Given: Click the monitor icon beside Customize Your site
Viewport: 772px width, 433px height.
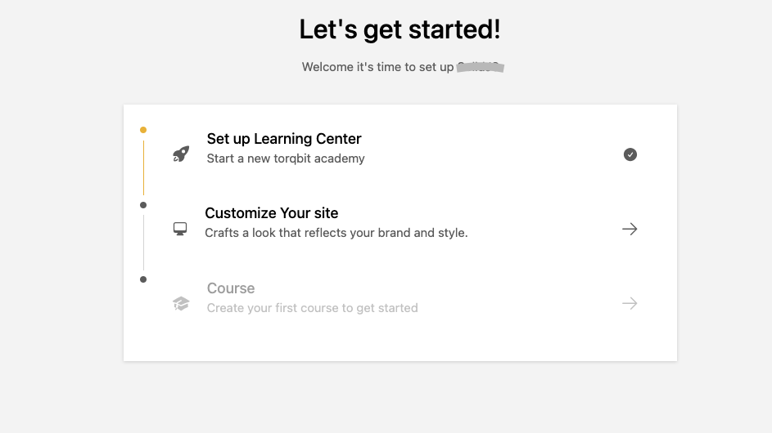Looking at the screenshot, I should pos(180,229).
